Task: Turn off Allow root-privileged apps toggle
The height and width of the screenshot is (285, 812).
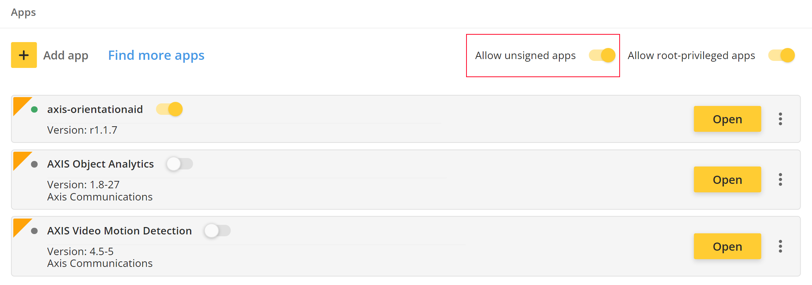Action: tap(782, 55)
